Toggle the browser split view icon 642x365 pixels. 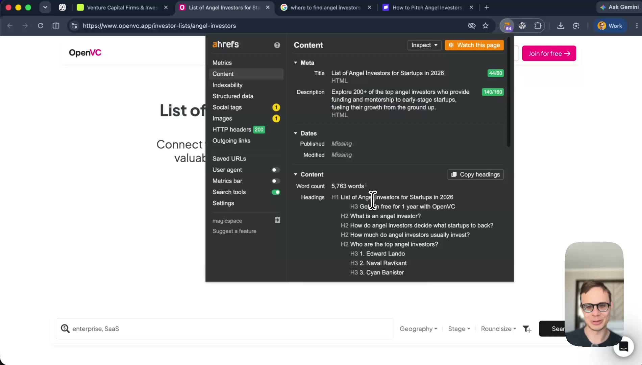tap(56, 26)
